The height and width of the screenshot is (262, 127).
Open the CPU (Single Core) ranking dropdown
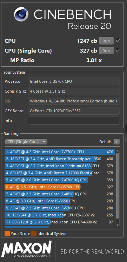pyautogui.click(x=26, y=142)
